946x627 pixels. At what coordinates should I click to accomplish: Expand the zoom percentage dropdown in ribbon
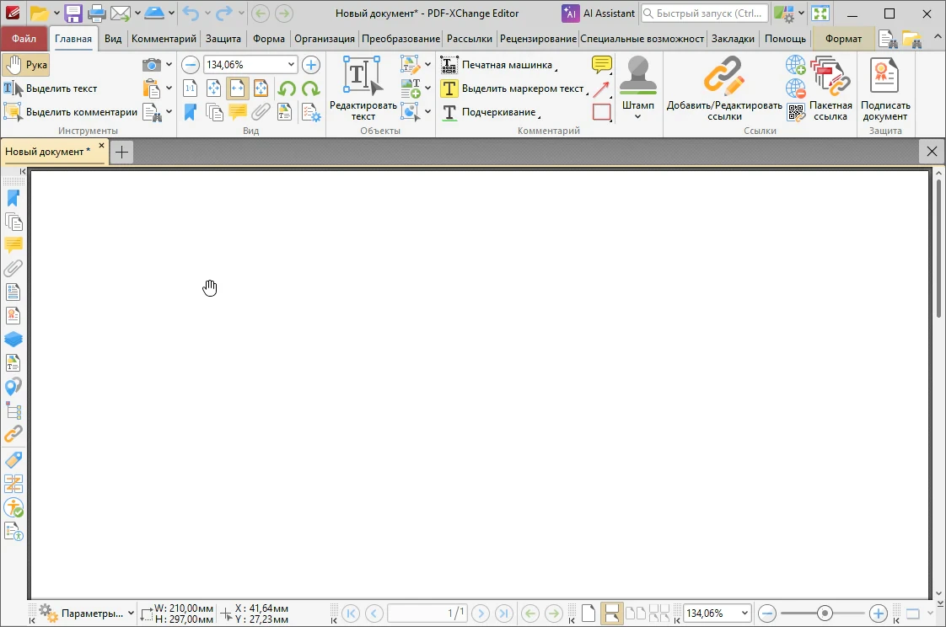[x=291, y=65]
